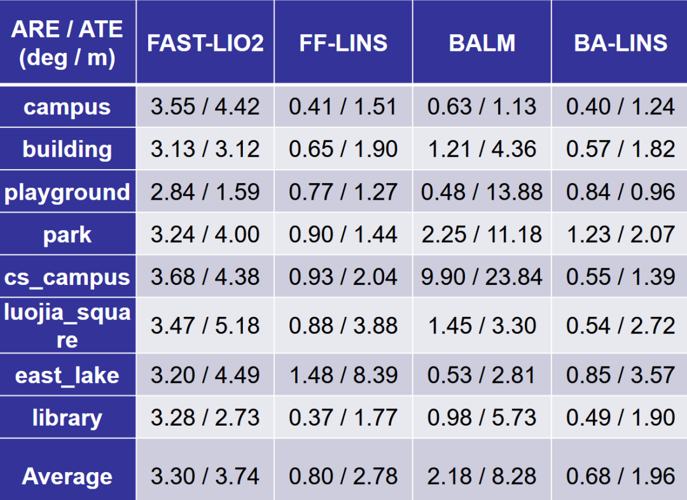Select the library row label

67,417
